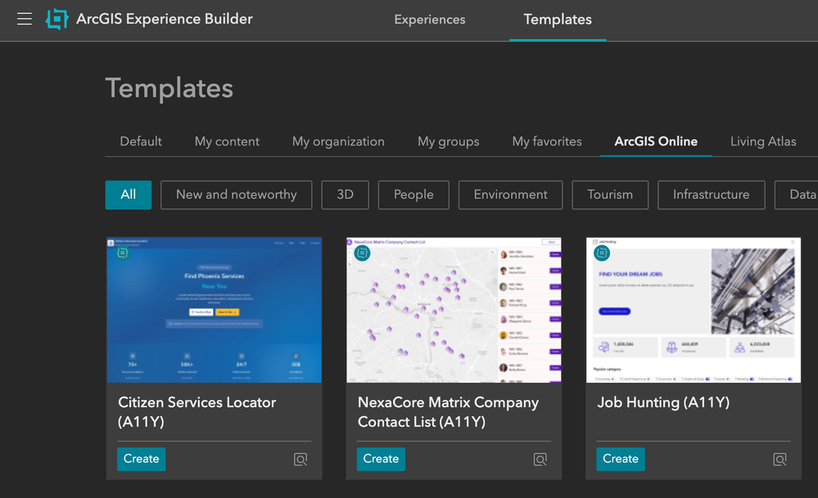Click the badge icon on Citizen Services thumbnail
The width and height of the screenshot is (818, 498).
(123, 253)
